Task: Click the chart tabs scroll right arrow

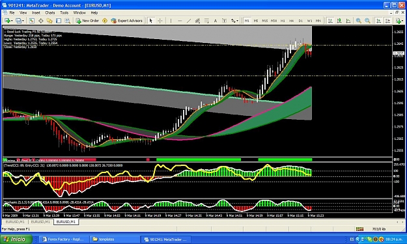Action: [402, 223]
